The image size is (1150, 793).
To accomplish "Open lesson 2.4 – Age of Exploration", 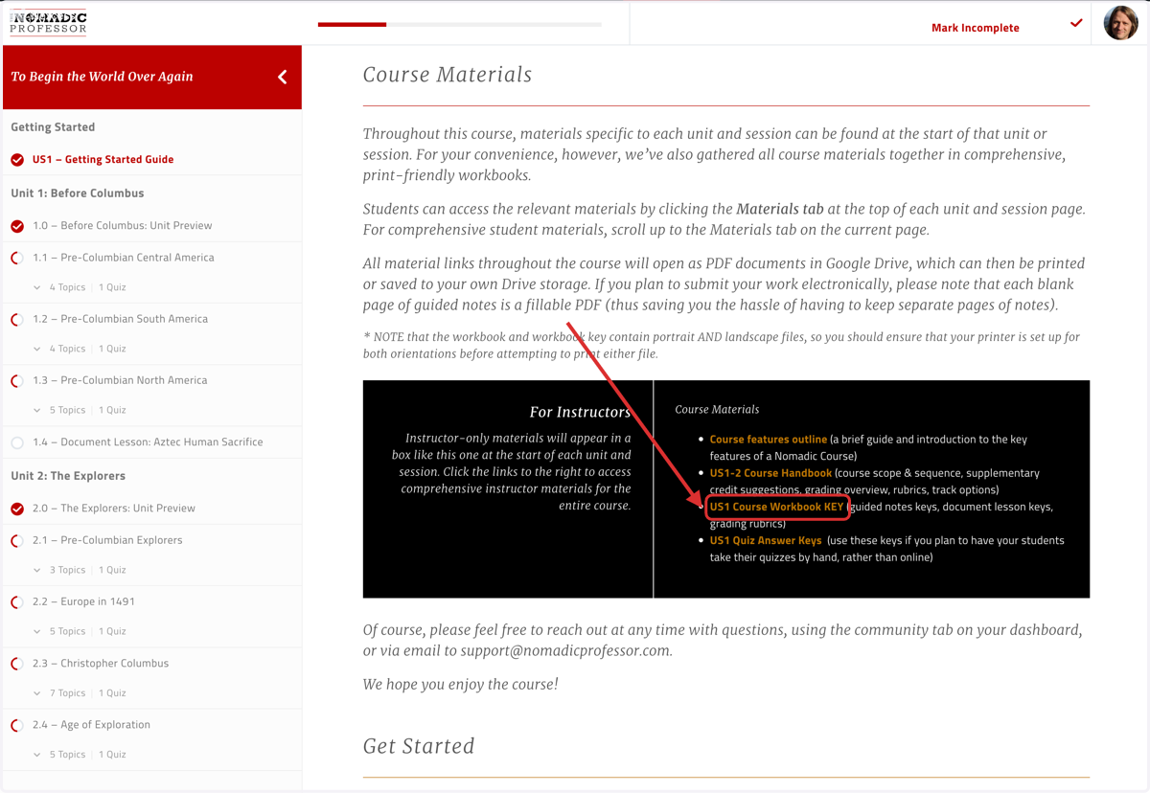I will [x=91, y=725].
